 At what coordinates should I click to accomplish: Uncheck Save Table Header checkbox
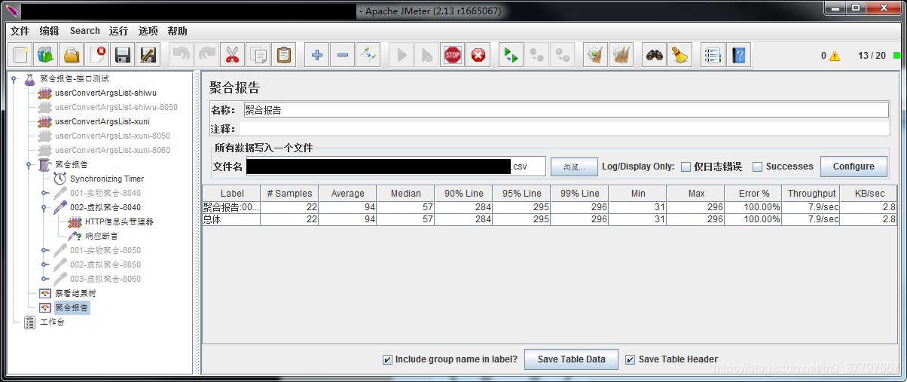(x=631, y=359)
